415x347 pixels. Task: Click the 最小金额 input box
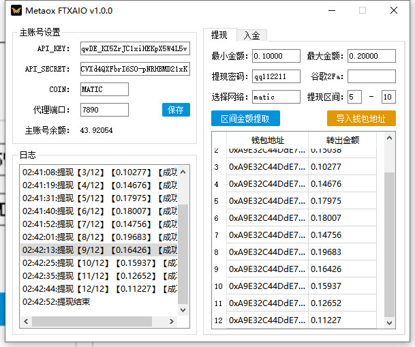point(276,56)
